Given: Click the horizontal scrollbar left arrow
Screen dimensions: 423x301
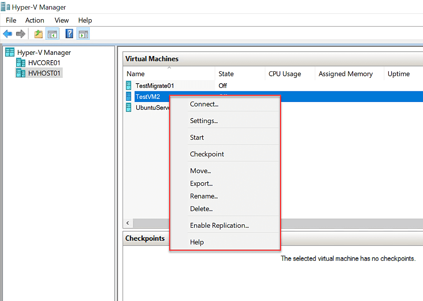Looking at the screenshot, I should pos(128,223).
